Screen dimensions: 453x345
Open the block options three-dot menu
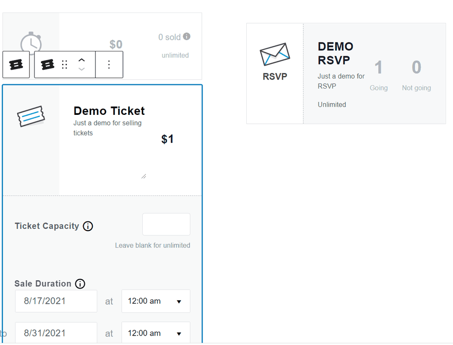click(109, 65)
